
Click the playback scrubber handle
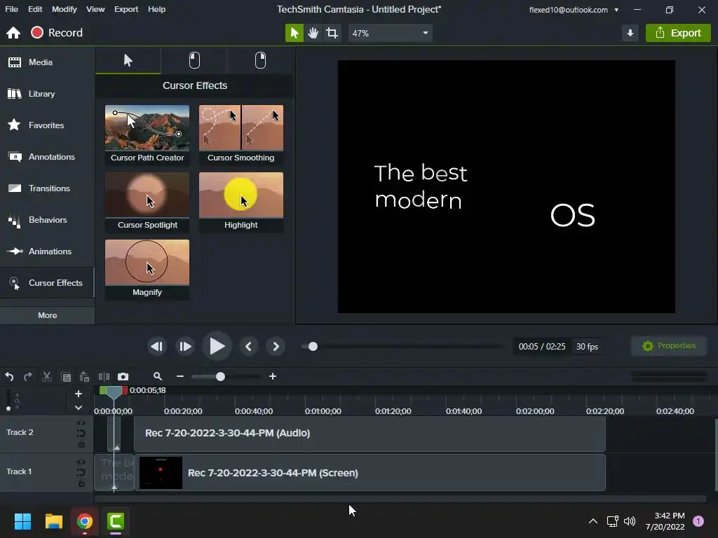pyautogui.click(x=313, y=347)
